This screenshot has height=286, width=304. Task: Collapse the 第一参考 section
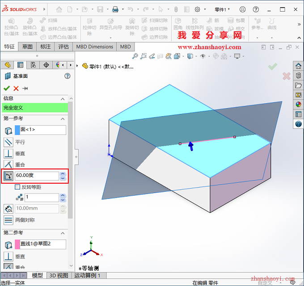[x=63, y=119]
